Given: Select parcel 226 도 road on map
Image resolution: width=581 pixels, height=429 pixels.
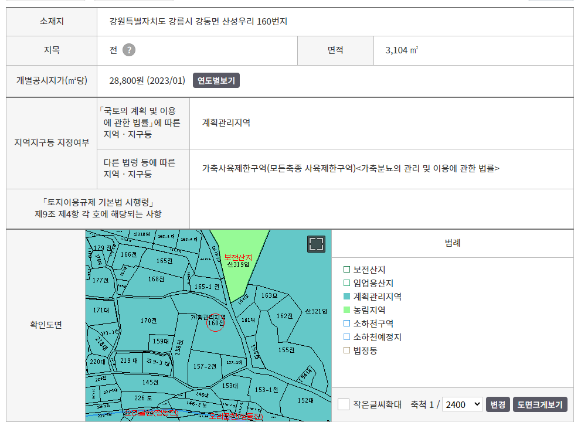Looking at the screenshot, I should [x=143, y=398].
